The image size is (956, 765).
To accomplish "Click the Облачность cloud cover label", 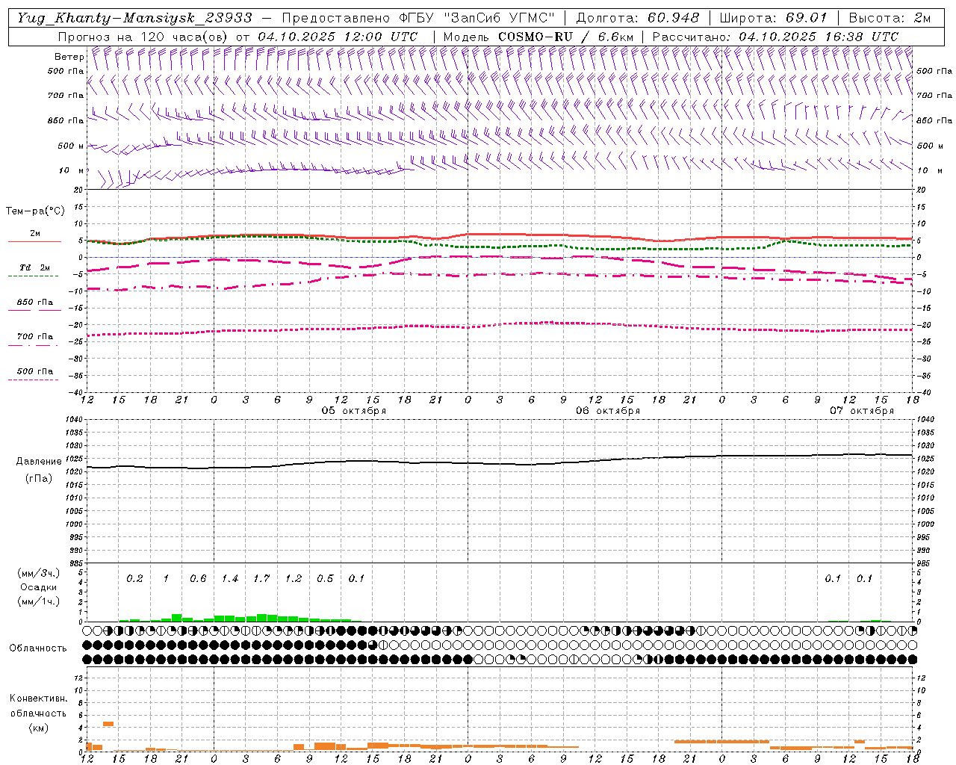I will pos(37,648).
